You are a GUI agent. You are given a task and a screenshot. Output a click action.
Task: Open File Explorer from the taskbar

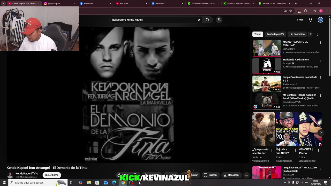point(89,183)
